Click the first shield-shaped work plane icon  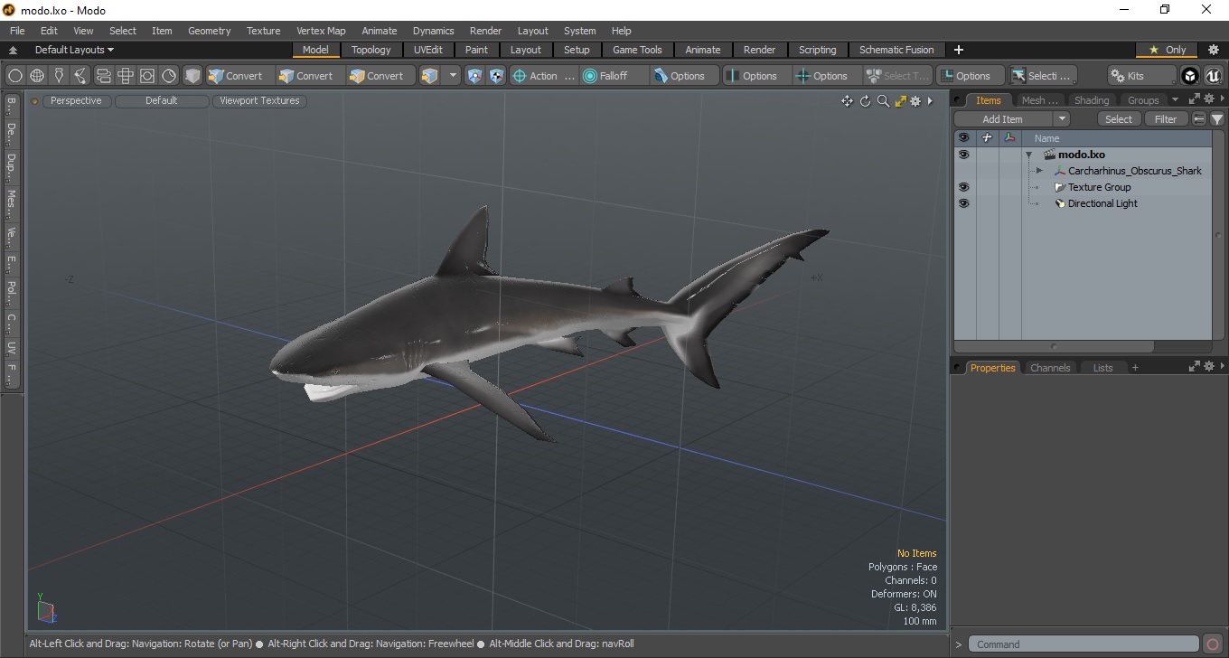(x=474, y=76)
